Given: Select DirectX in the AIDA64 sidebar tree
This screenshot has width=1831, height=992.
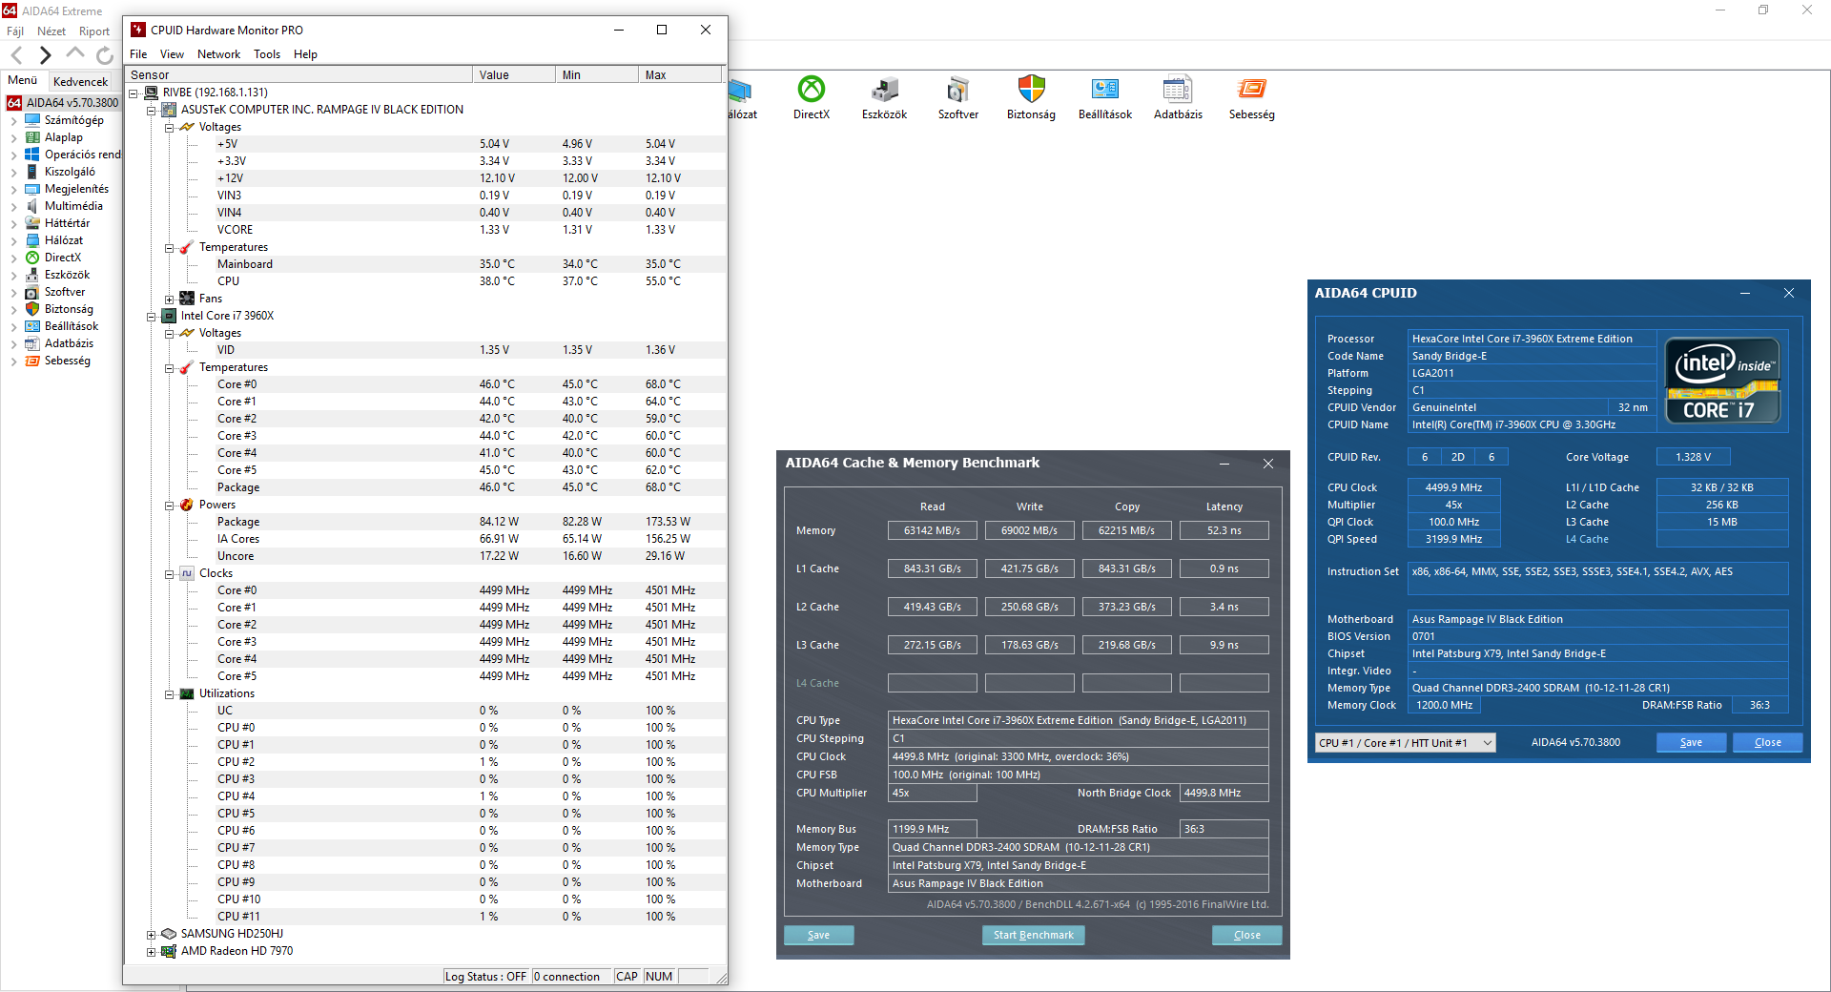Looking at the screenshot, I should [62, 258].
